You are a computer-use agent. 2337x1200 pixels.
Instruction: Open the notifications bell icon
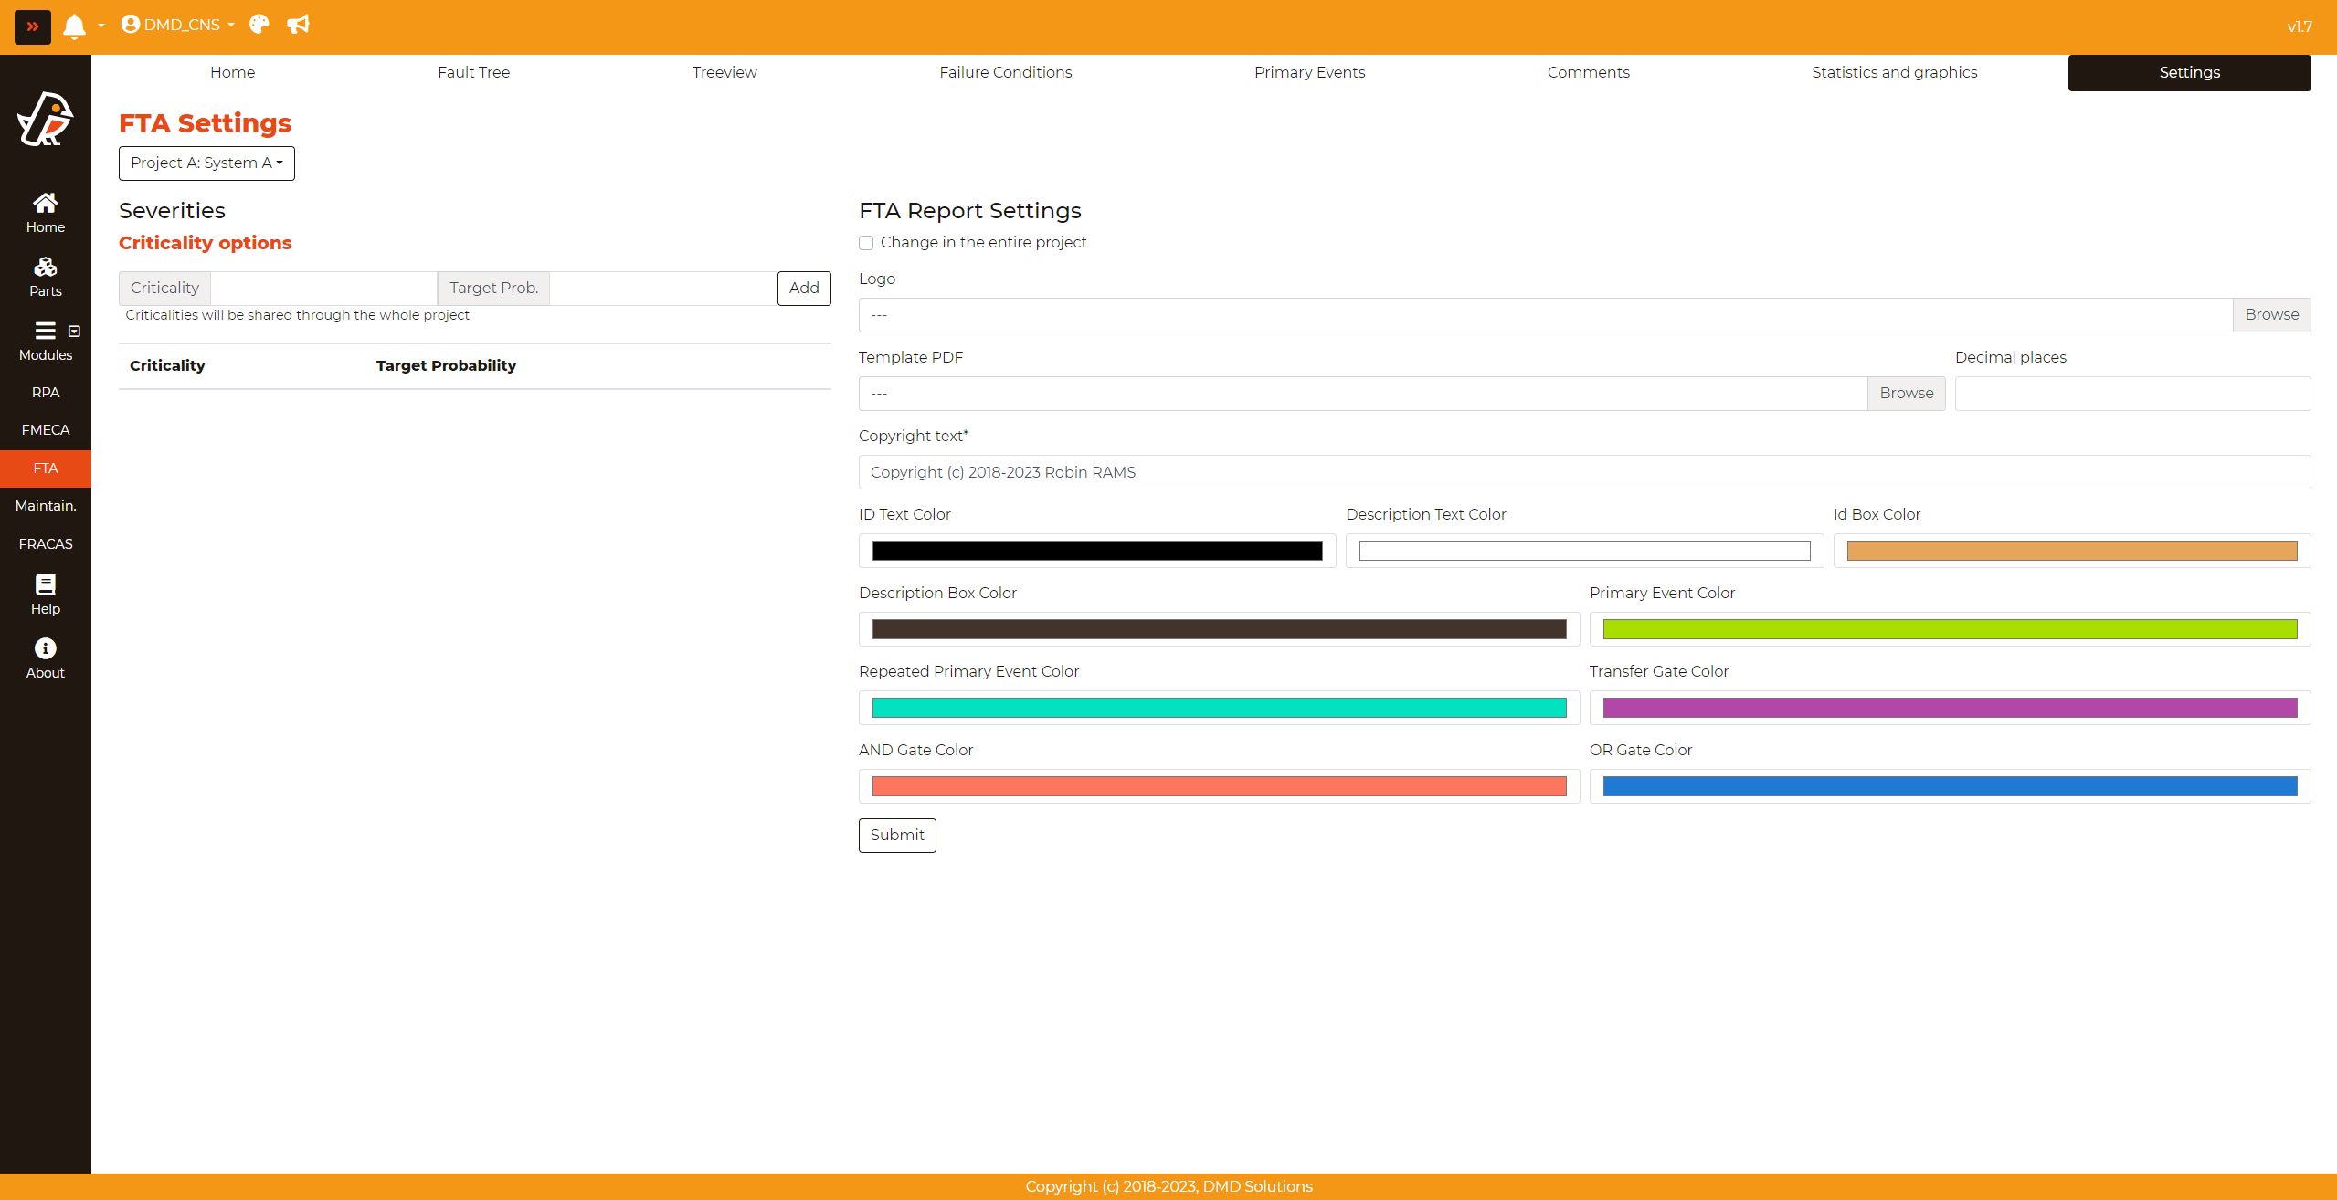click(x=74, y=26)
